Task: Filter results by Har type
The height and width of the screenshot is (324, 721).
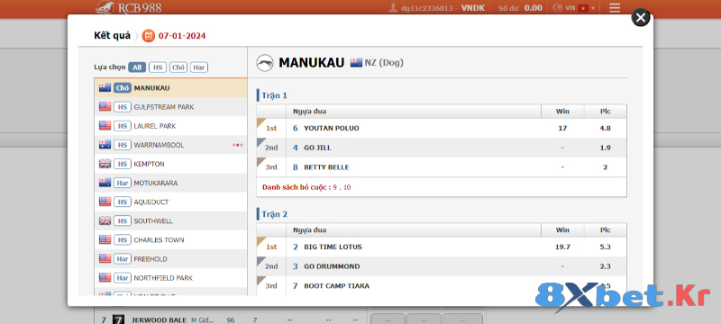Action: tap(199, 67)
